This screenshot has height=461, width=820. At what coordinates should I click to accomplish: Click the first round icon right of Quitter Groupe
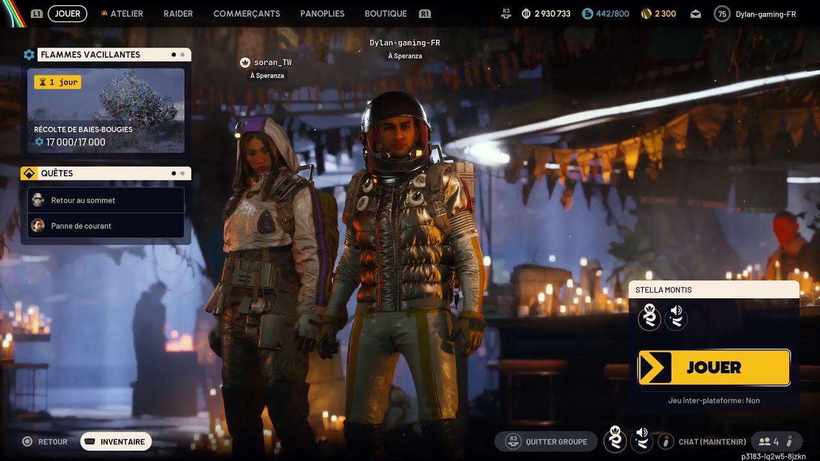coord(615,441)
